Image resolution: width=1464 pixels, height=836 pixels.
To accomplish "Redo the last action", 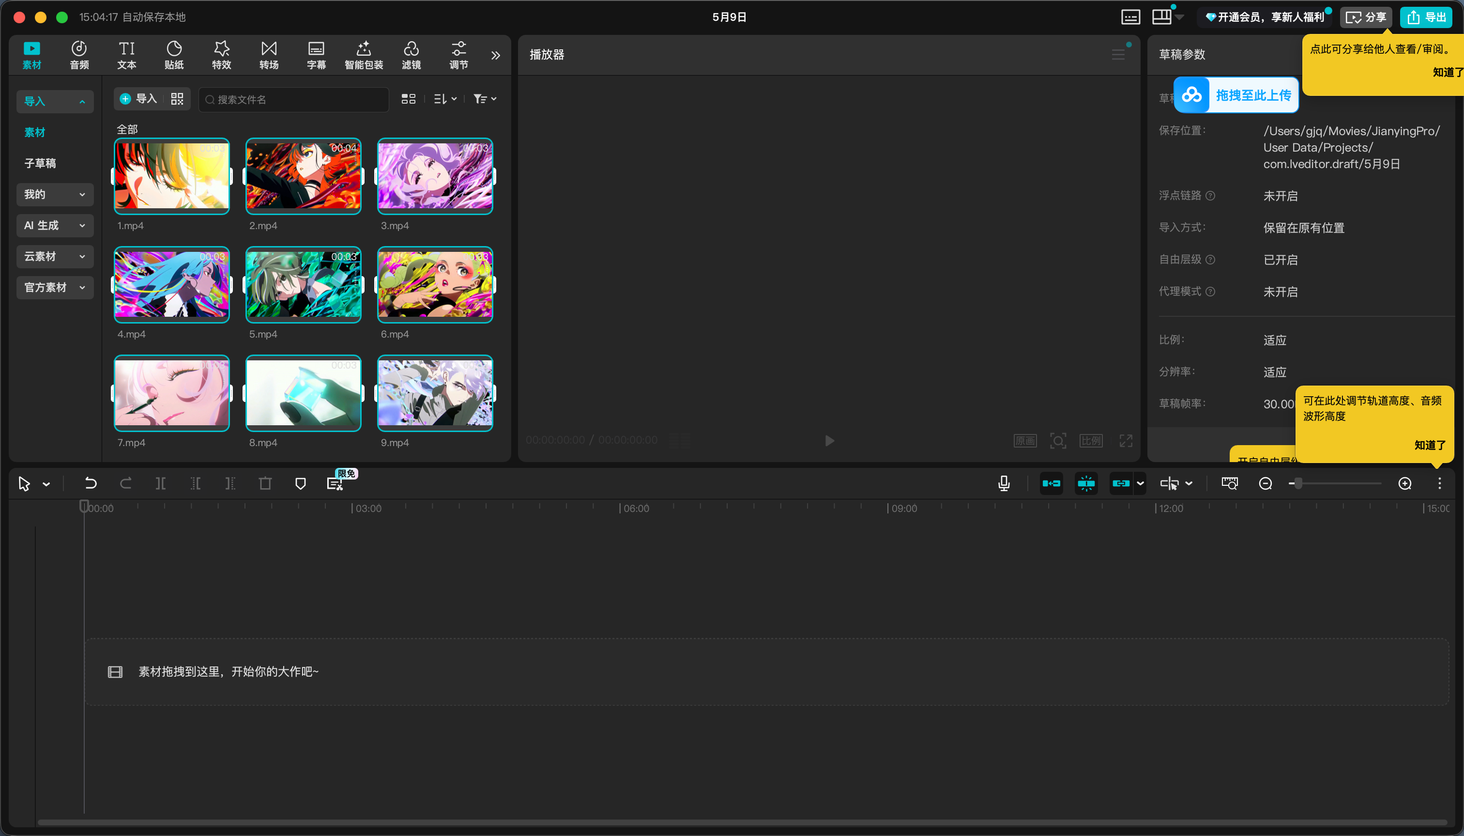I will [126, 483].
